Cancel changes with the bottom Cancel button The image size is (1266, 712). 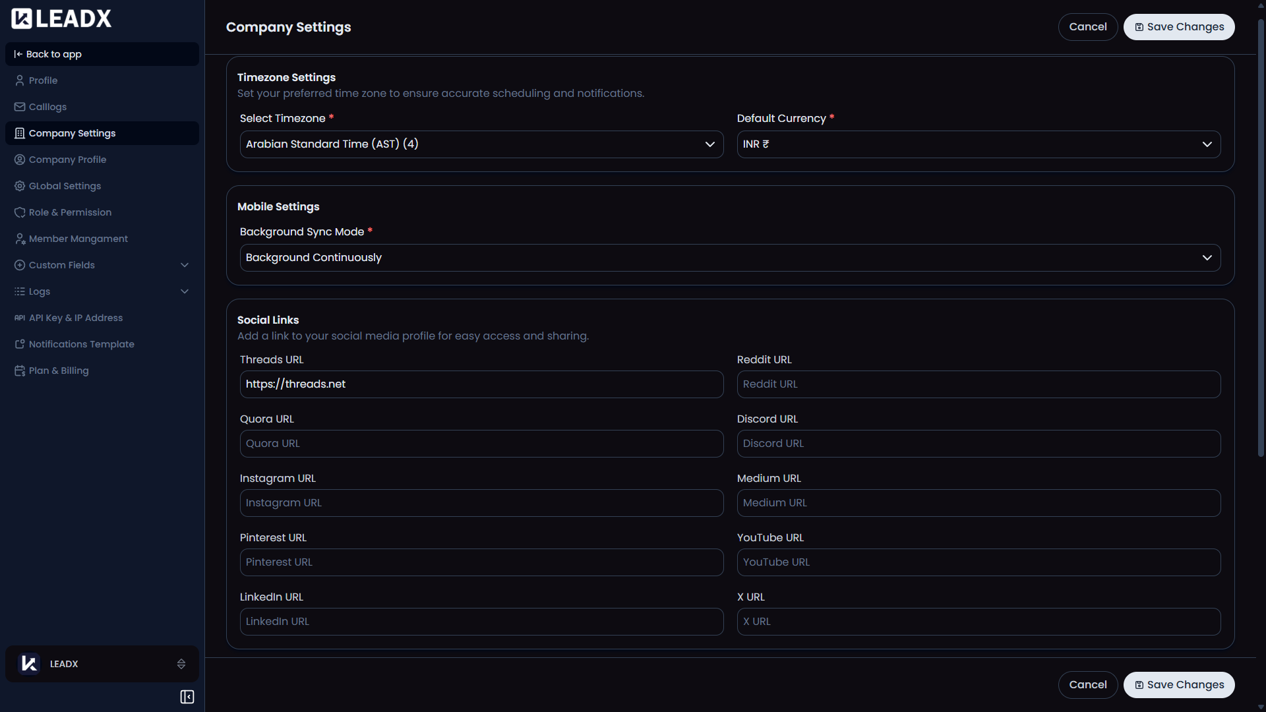pyautogui.click(x=1087, y=684)
